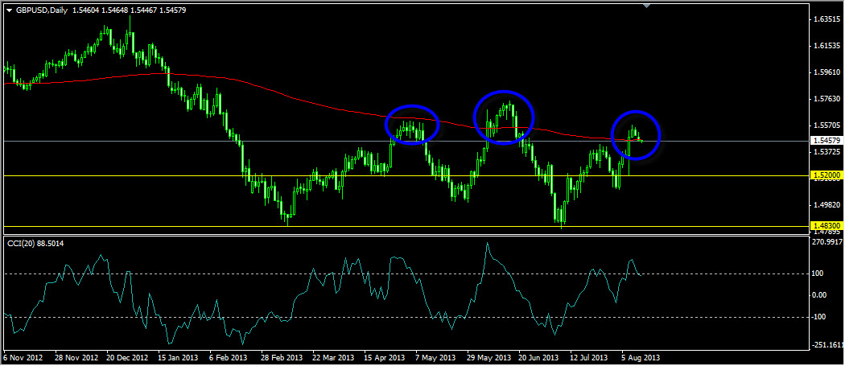Select the yellow 1.52000 price level label
845x366 pixels.
coord(826,175)
